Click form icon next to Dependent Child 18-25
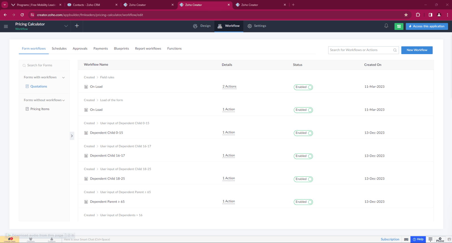This screenshot has width=452, height=243. 86,179
